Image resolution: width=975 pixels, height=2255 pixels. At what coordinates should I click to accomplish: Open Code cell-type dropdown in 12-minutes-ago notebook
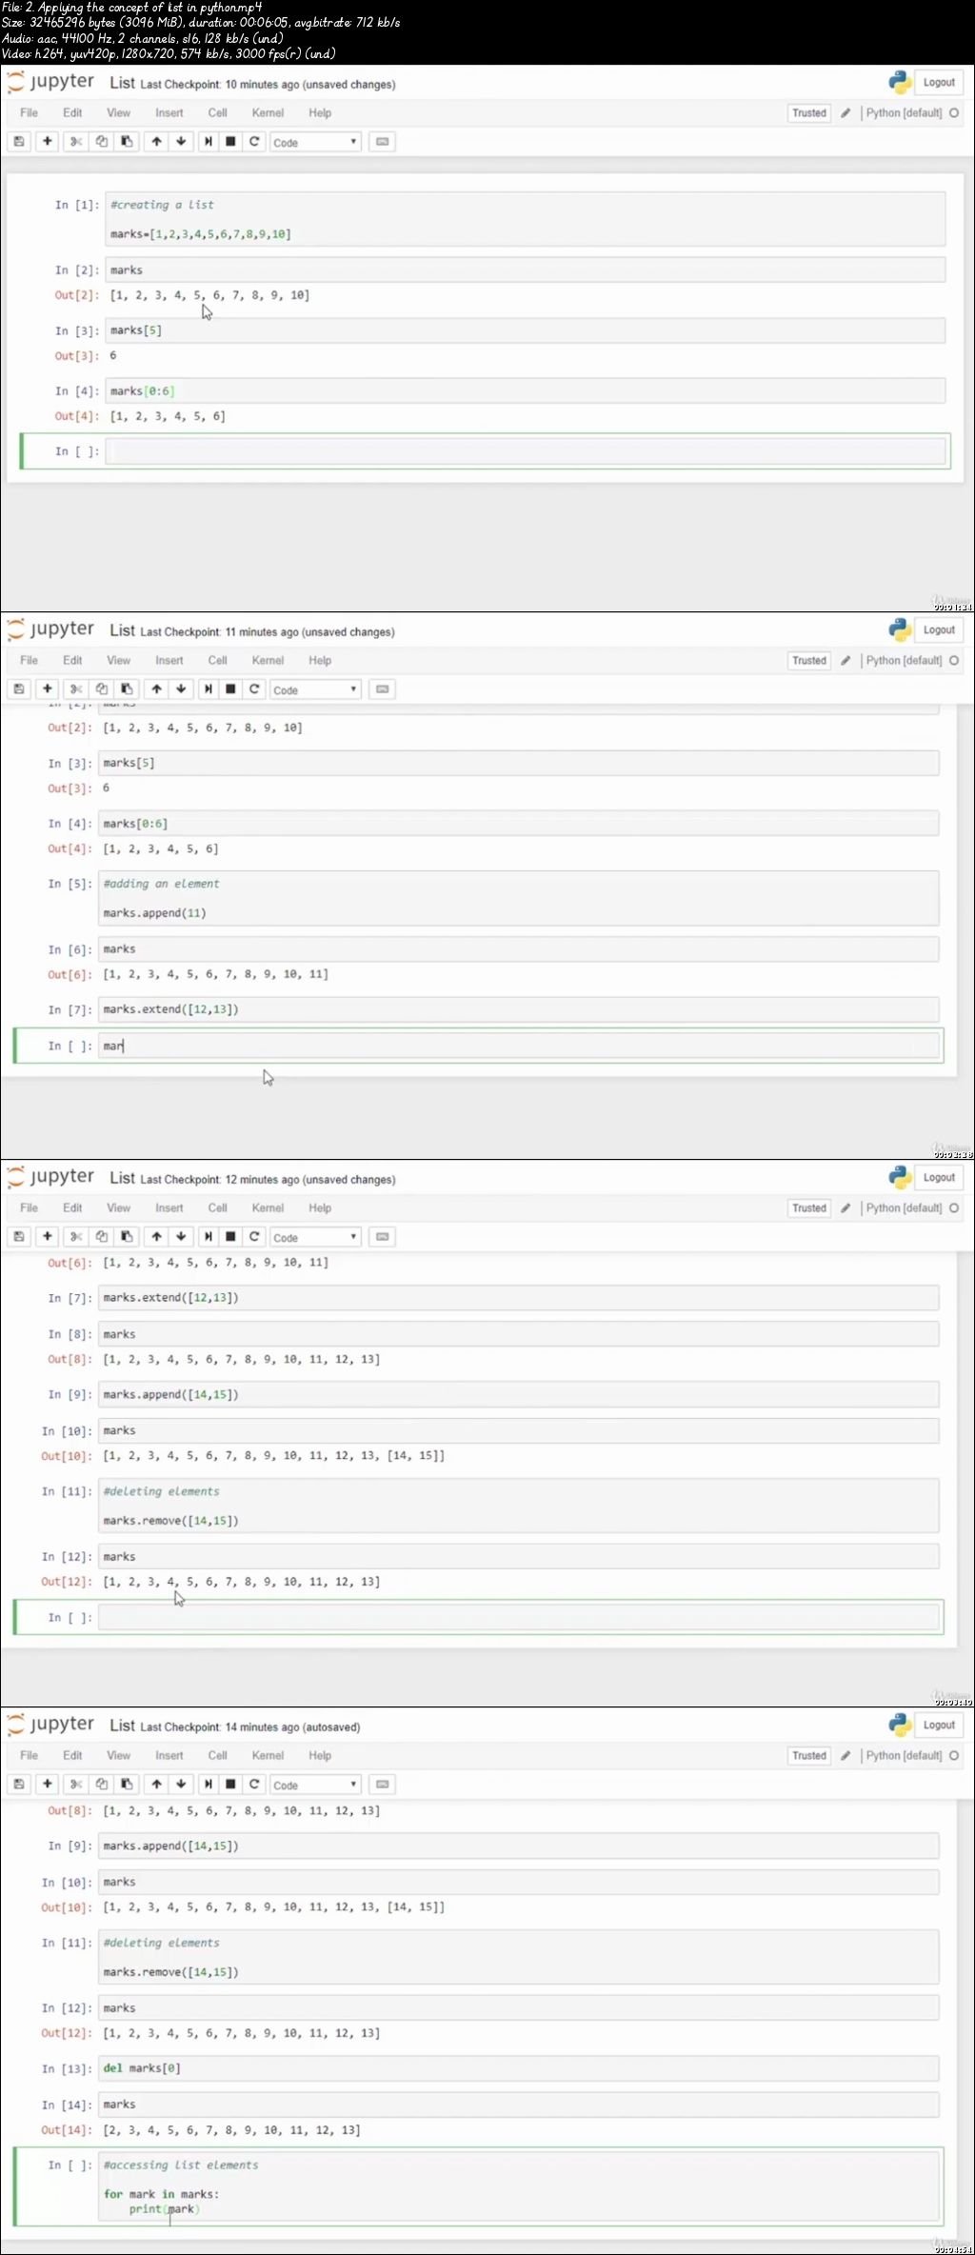click(x=315, y=1237)
